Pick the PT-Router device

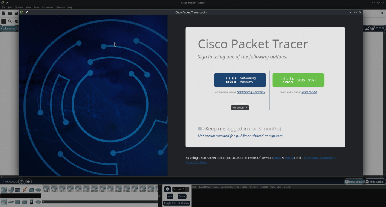coord(118,189)
